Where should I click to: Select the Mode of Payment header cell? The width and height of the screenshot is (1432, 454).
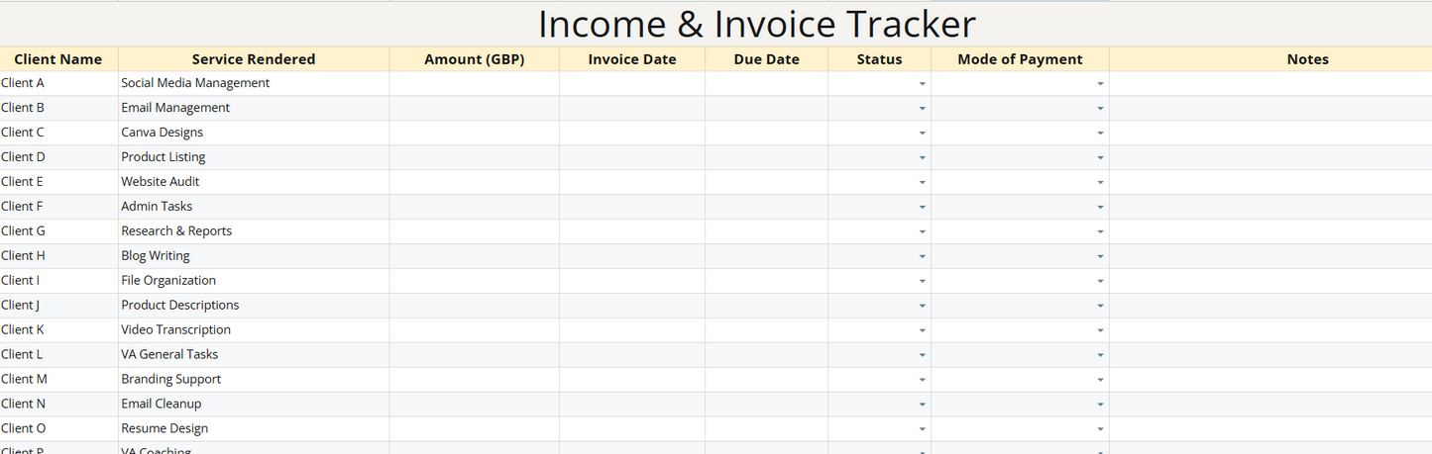(1020, 59)
